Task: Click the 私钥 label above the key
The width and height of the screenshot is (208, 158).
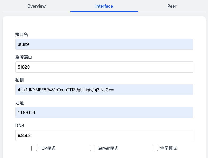Action: pos(20,80)
